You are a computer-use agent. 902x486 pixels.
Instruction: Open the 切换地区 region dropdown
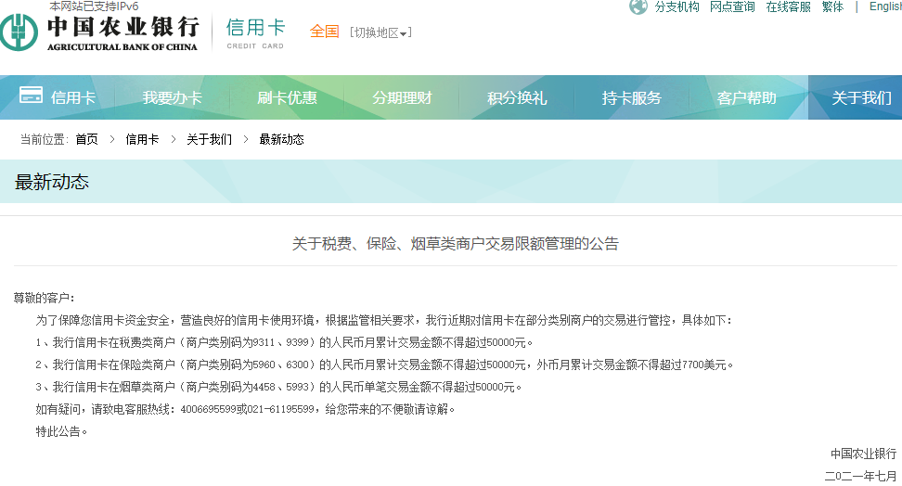380,32
